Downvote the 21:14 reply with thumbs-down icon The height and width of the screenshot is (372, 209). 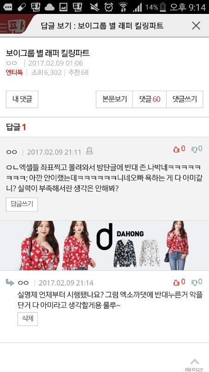[196, 282]
